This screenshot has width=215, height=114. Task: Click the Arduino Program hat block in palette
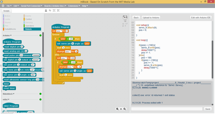coord(12,41)
